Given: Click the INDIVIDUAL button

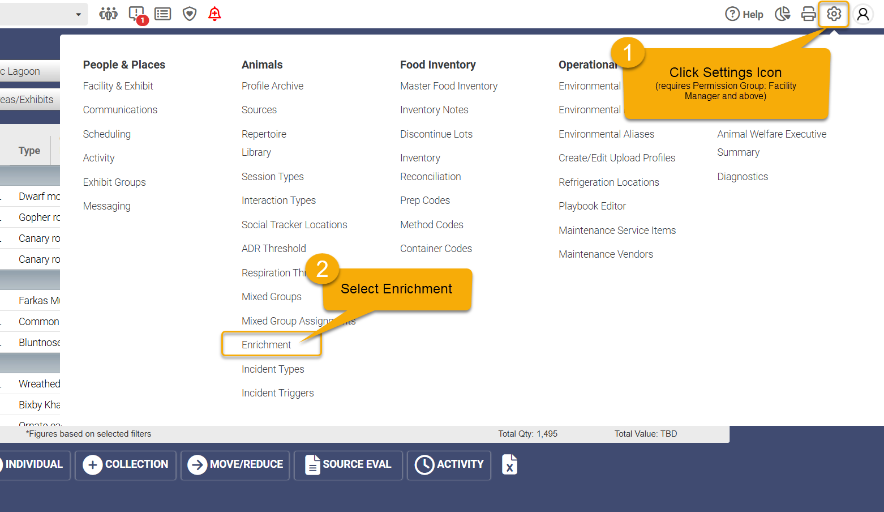Looking at the screenshot, I should [x=34, y=465].
